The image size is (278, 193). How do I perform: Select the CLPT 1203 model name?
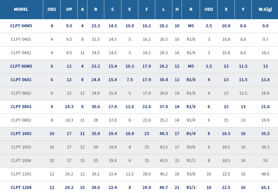point(21,174)
